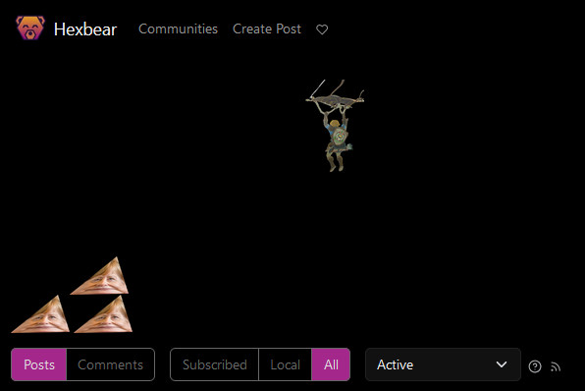Open the RSS feed icon

[x=556, y=366]
